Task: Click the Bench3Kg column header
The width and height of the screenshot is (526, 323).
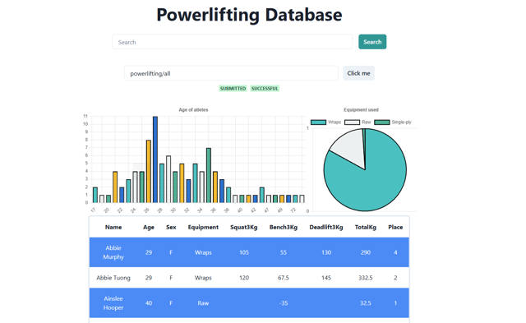Action: [284, 227]
